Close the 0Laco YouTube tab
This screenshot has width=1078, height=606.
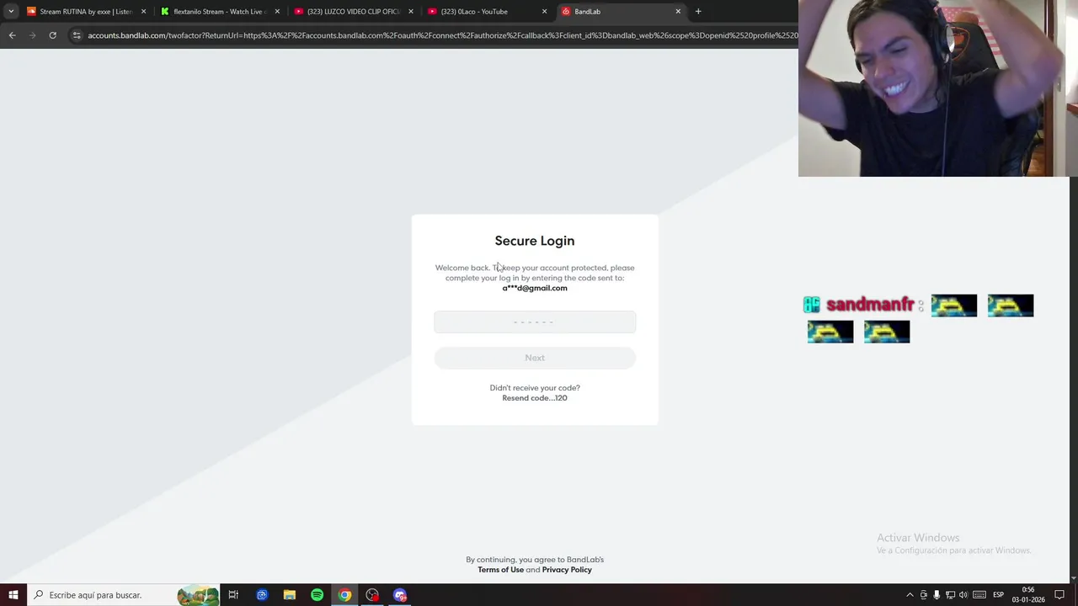tap(544, 12)
